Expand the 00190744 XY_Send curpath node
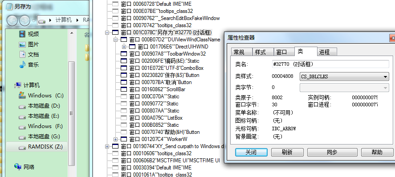 pyautogui.click(x=107, y=146)
